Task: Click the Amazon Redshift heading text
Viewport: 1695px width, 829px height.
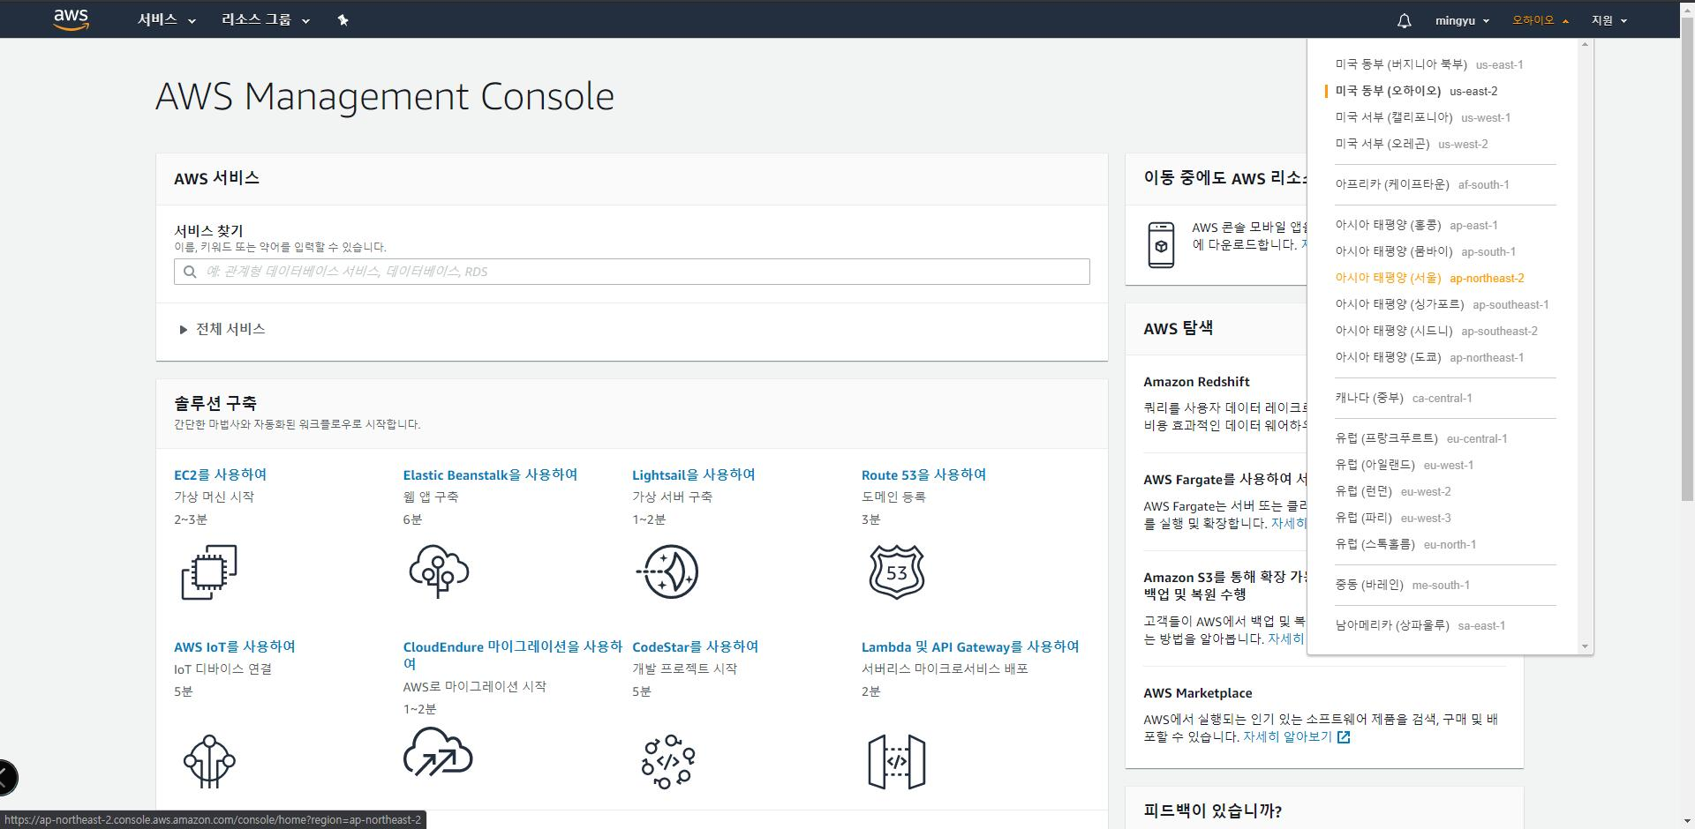Action: point(1196,382)
